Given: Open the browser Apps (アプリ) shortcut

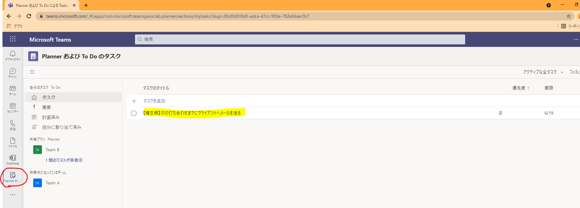Looking at the screenshot, I should point(14,26).
